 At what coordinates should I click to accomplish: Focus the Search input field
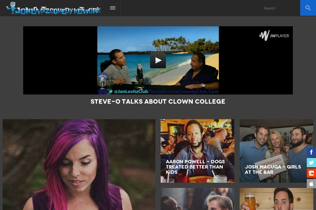[x=280, y=8]
